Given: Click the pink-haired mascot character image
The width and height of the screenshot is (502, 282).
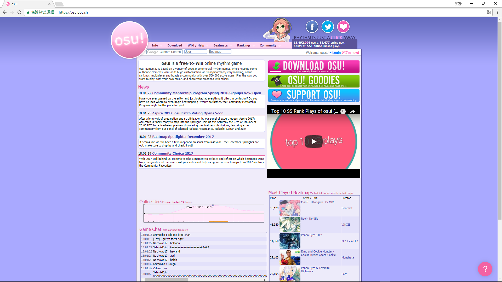Looking at the screenshot, I should (x=278, y=30).
